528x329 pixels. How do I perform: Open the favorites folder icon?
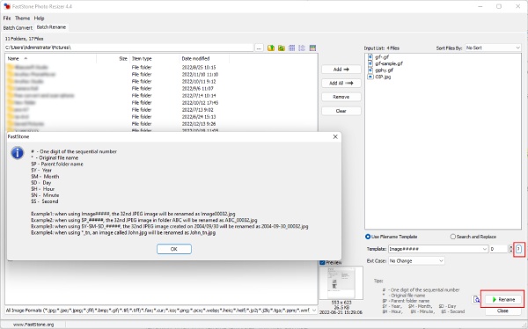pyautogui.click(x=282, y=48)
